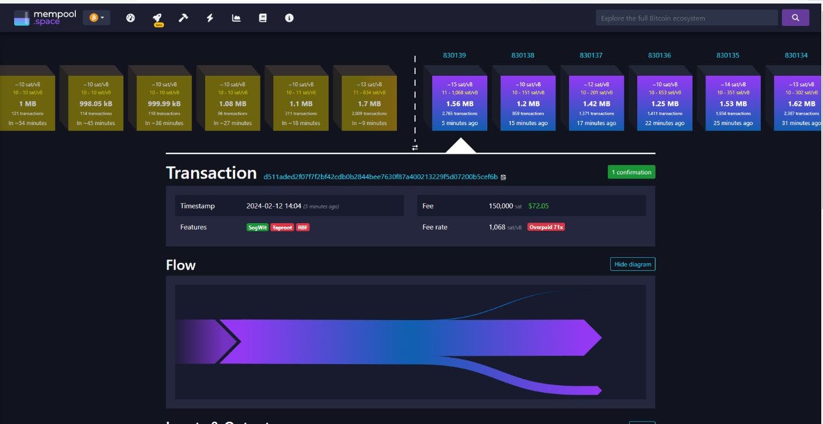Open the Dashboard gauge icon
Screen dimensions: 823x424
coord(131,18)
